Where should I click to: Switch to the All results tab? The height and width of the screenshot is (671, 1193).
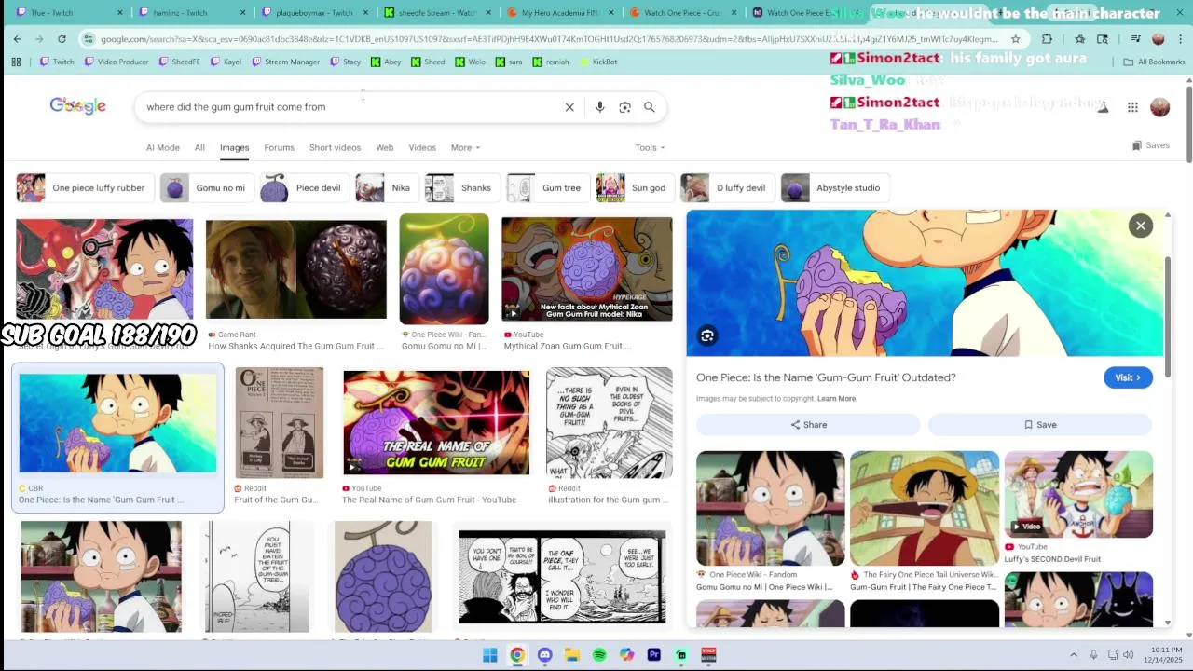[199, 147]
